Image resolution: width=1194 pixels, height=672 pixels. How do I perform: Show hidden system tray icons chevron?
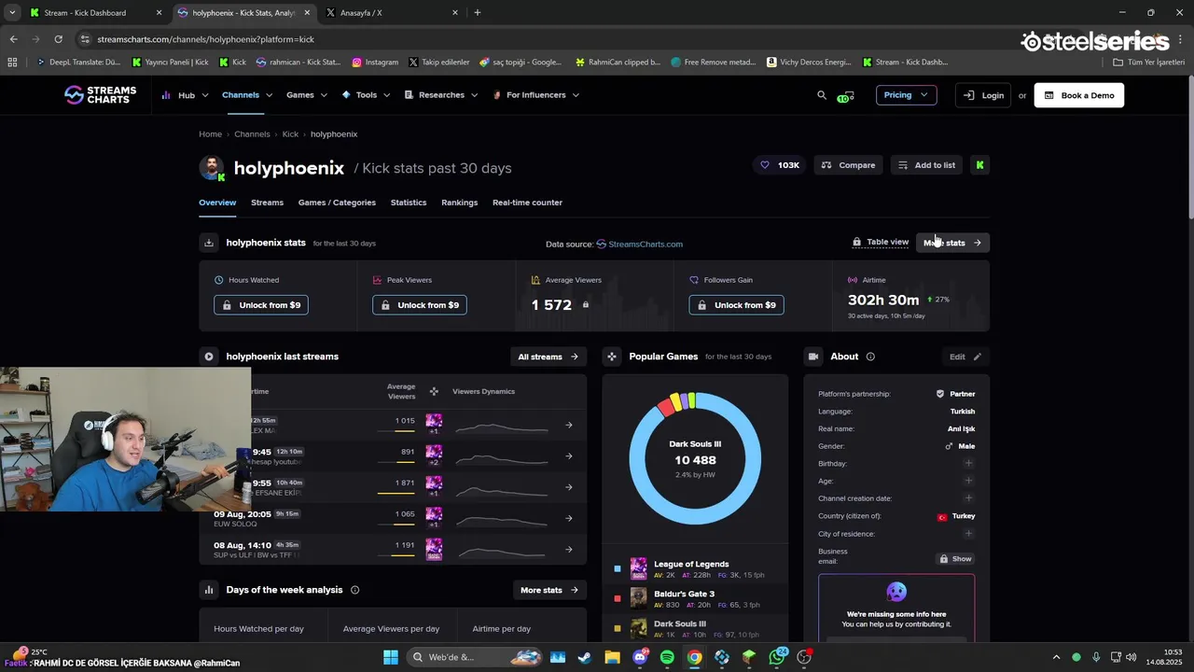1056,657
